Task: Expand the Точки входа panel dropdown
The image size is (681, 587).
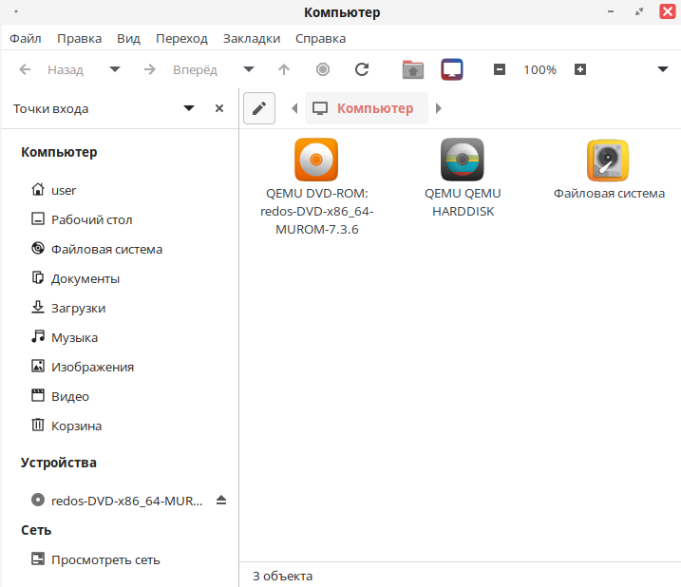Action: [189, 108]
